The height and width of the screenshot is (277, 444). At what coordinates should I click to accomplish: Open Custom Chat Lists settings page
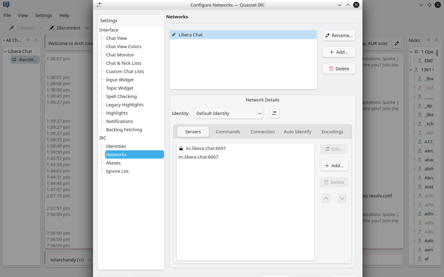pyautogui.click(x=125, y=71)
